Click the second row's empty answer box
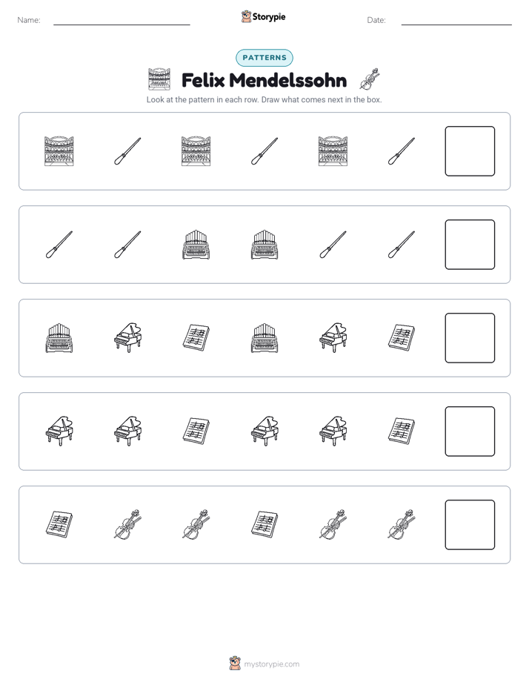This screenshot has width=529, height=685. coord(470,245)
